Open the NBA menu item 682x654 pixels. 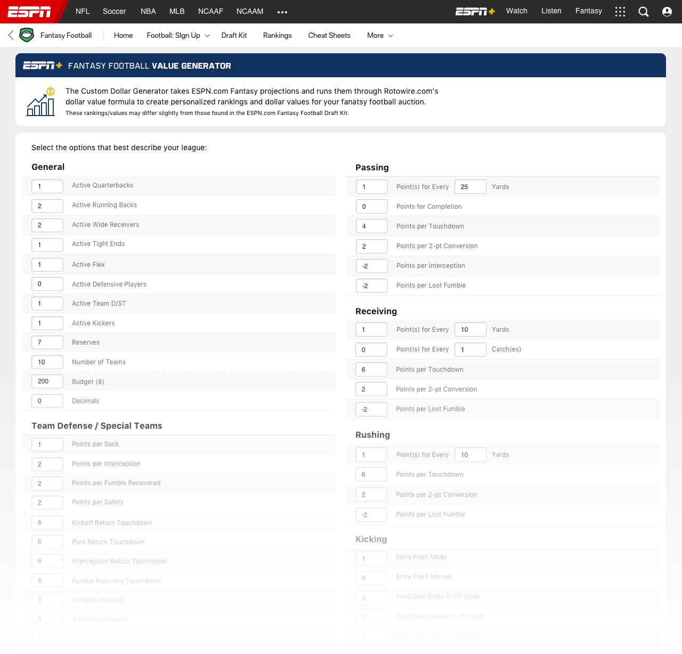click(x=148, y=11)
